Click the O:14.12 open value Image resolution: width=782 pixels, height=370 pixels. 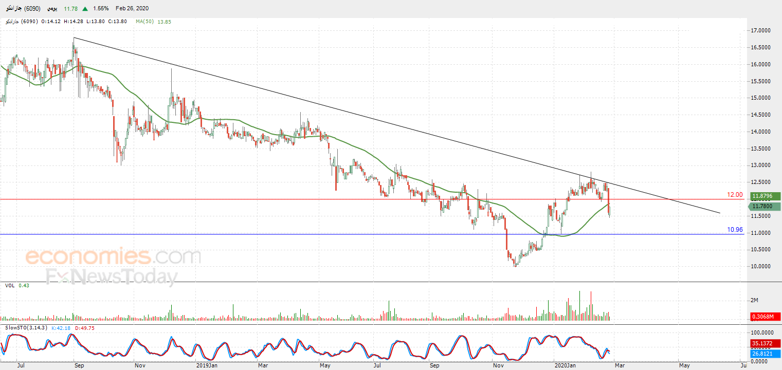coord(51,22)
